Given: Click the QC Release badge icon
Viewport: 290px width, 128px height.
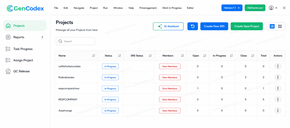Looking at the screenshot, I should [x=8, y=71].
